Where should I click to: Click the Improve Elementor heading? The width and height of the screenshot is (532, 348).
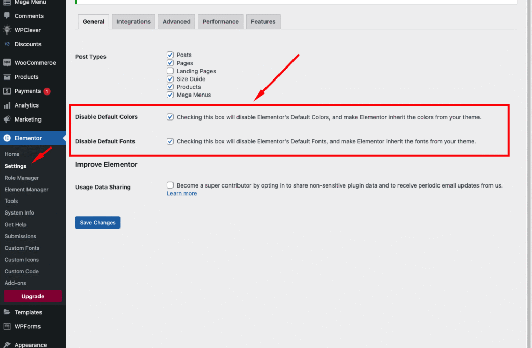[106, 164]
